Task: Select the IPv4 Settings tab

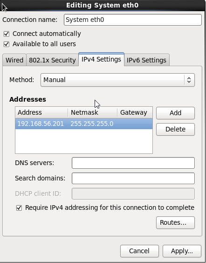Action: (x=101, y=59)
